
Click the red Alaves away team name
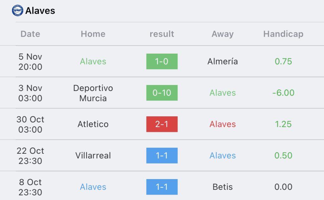coord(222,124)
